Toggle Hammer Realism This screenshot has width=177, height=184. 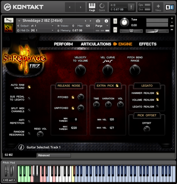point(157,93)
